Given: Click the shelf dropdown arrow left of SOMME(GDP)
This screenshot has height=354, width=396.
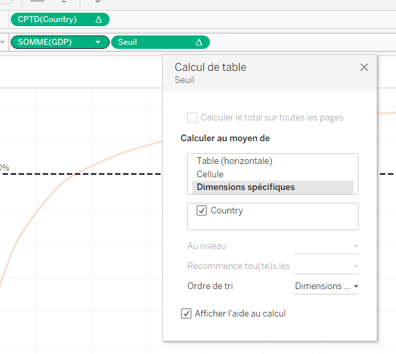Looking at the screenshot, I should pyautogui.click(x=3, y=42).
